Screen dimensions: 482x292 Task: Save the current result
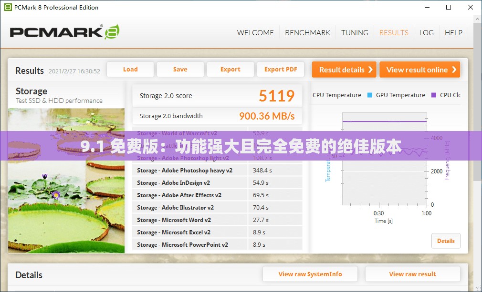tap(180, 70)
